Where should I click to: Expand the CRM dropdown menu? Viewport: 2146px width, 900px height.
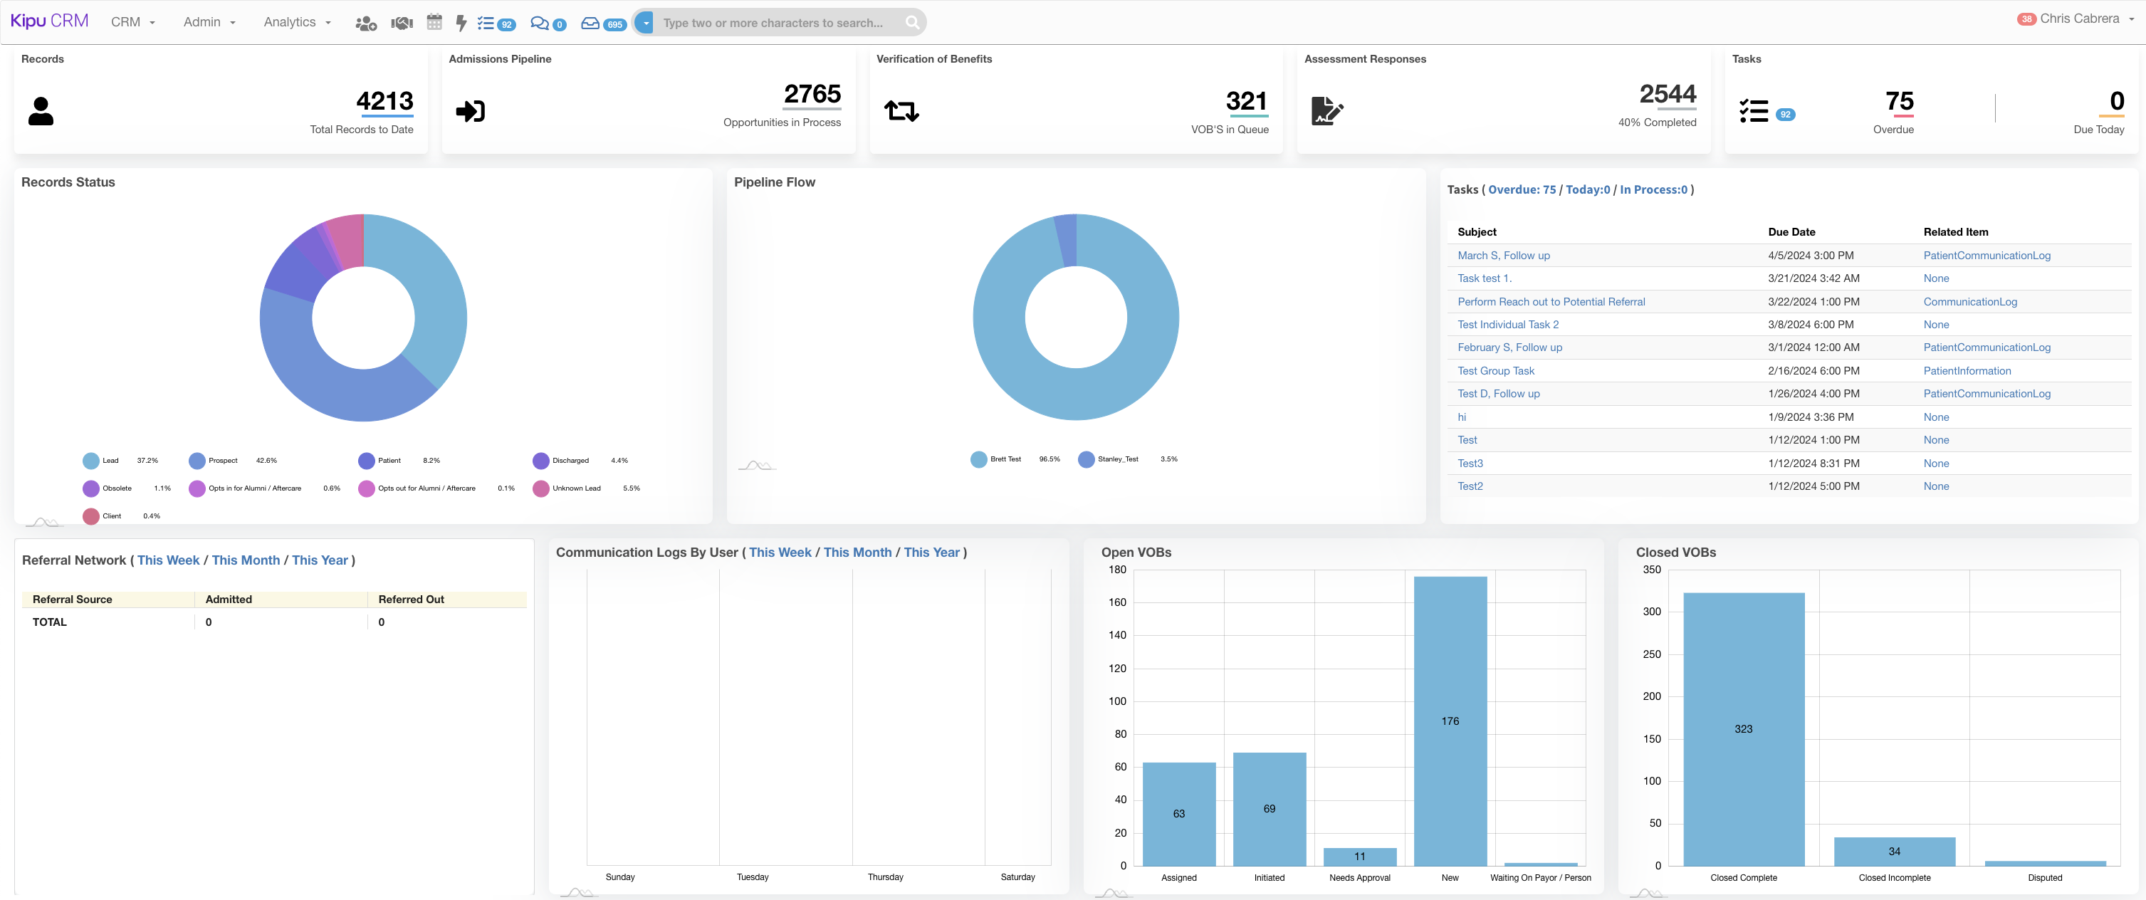pyautogui.click(x=133, y=23)
